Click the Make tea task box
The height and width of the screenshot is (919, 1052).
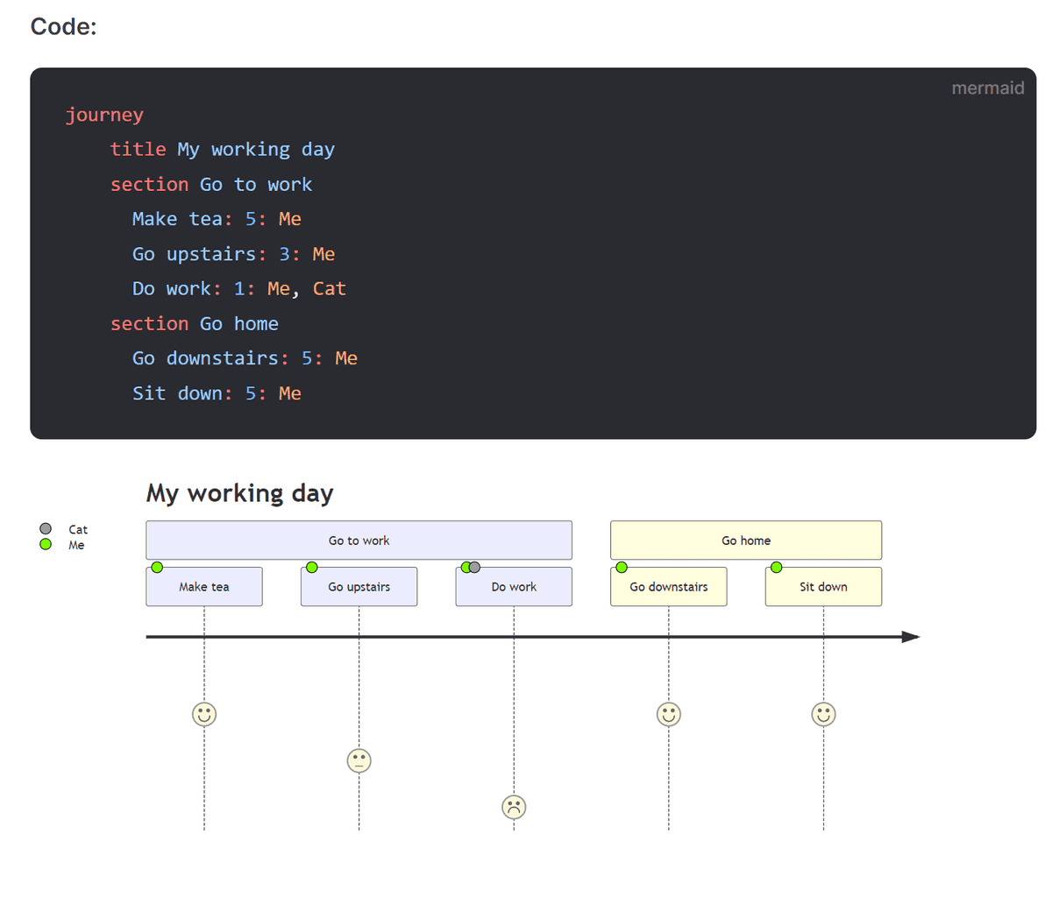(204, 587)
